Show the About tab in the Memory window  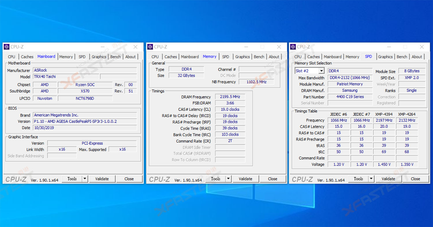coord(274,57)
